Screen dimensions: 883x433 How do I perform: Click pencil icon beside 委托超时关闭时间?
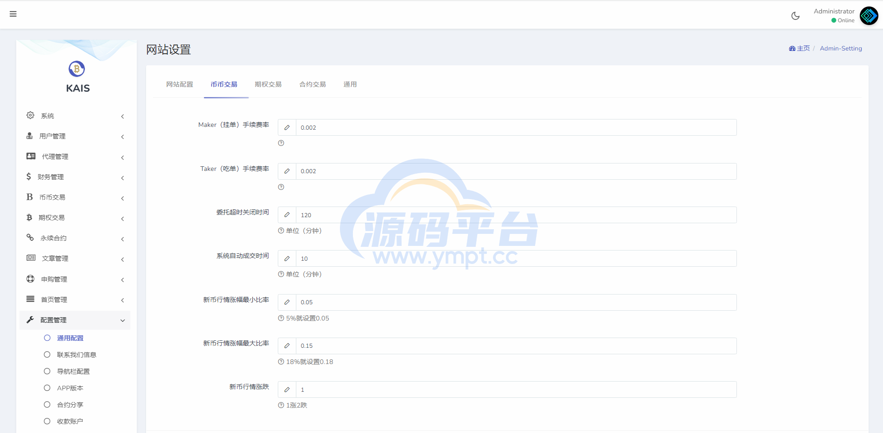[x=287, y=215]
